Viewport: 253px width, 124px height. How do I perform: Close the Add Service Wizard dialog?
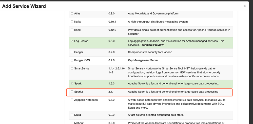pyautogui.click(x=245, y=6)
